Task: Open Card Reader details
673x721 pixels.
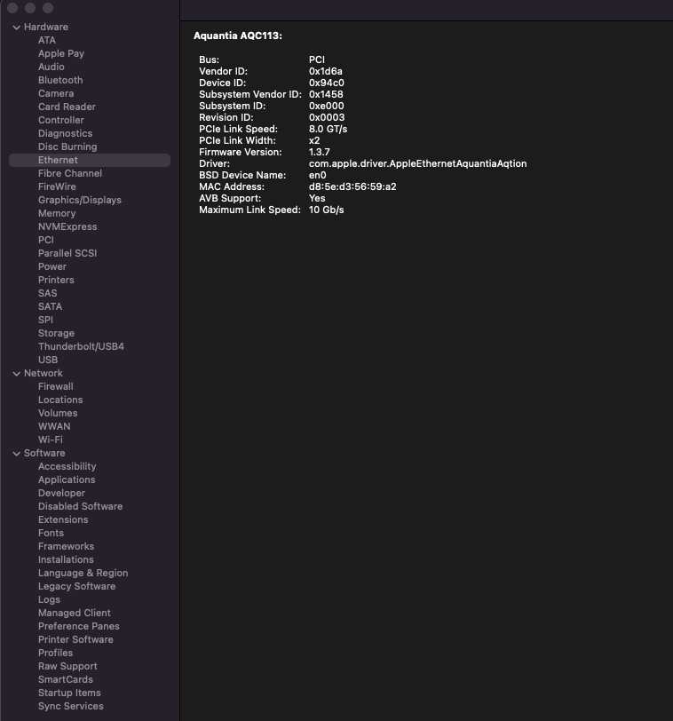Action: tap(67, 107)
